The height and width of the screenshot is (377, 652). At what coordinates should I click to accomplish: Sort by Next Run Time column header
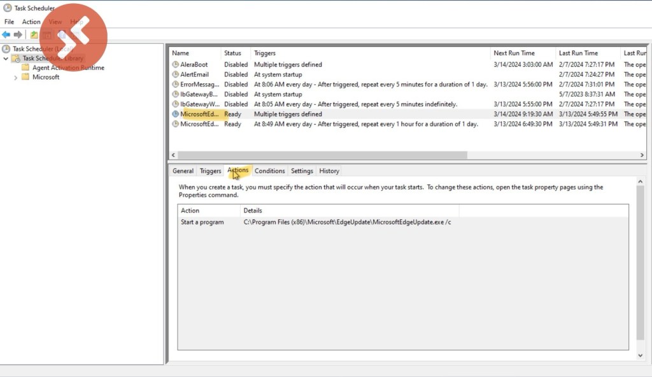514,53
